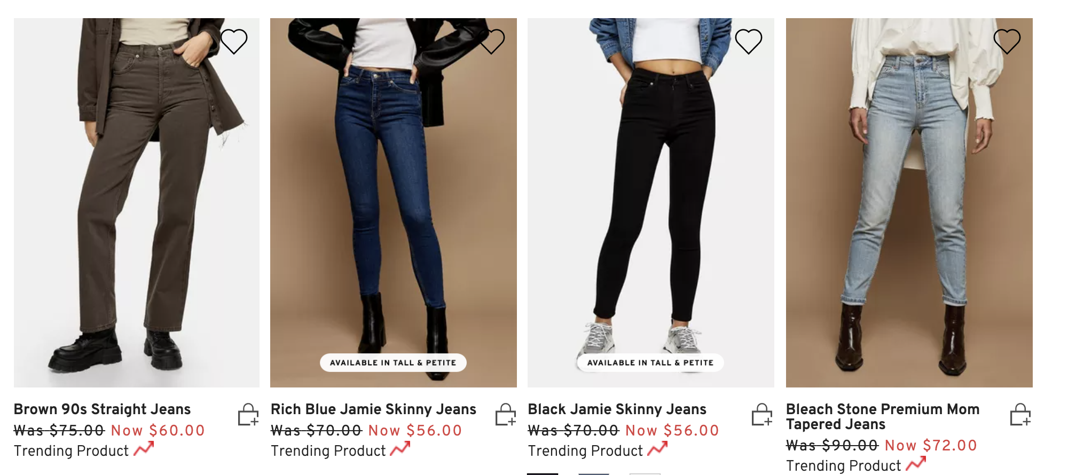Open Rich Blue Jamie Skinny Jeans title link
1068x475 pixels.
pos(373,409)
